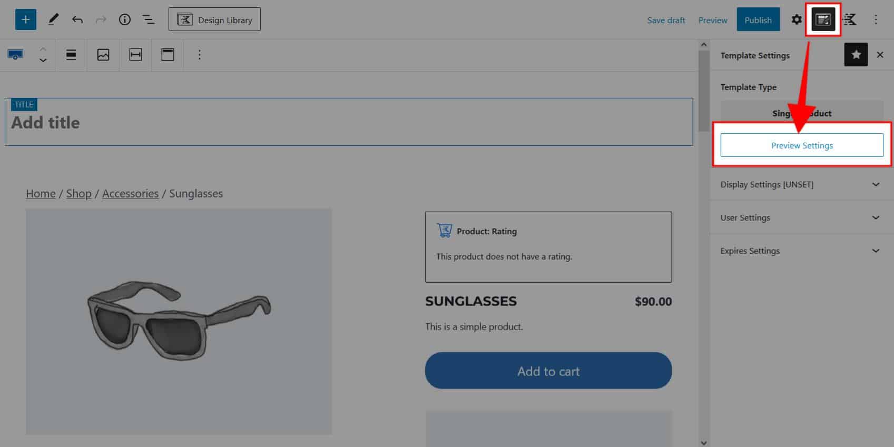This screenshot has width=894, height=447.
Task: Open block toolbar more options menu
Action: pyautogui.click(x=199, y=55)
